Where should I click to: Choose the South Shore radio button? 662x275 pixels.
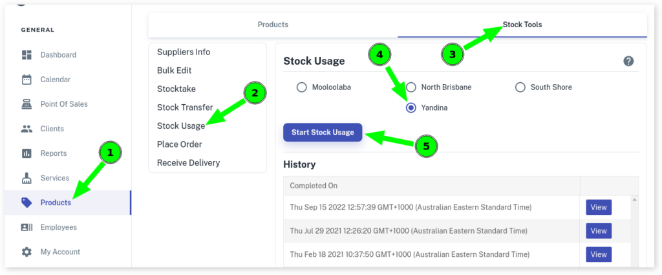point(520,87)
